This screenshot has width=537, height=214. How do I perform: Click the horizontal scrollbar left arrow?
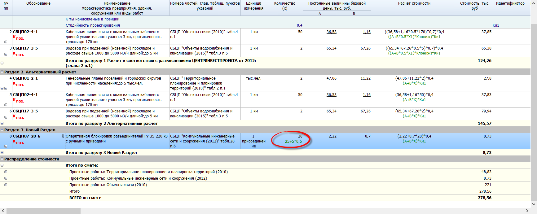(x=3, y=211)
